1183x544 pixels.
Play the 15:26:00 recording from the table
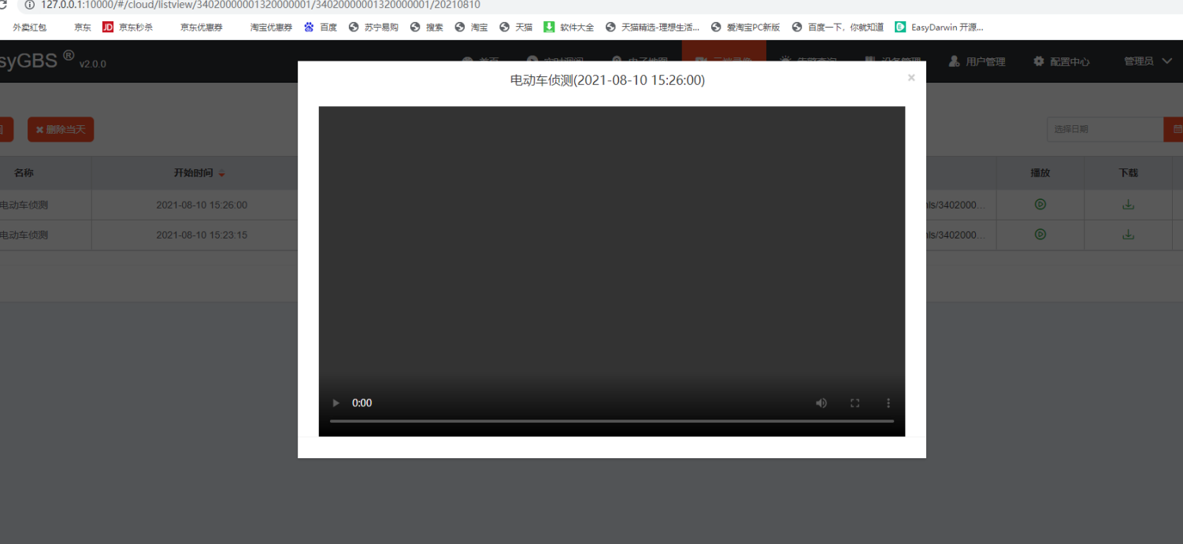(1040, 205)
